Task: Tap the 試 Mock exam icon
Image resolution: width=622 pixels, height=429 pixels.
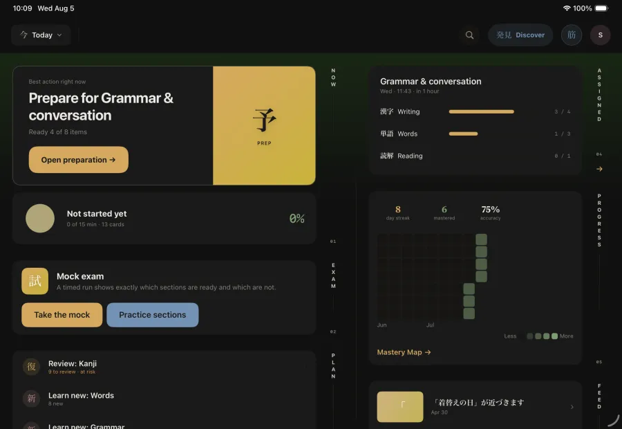Action: [35, 281]
